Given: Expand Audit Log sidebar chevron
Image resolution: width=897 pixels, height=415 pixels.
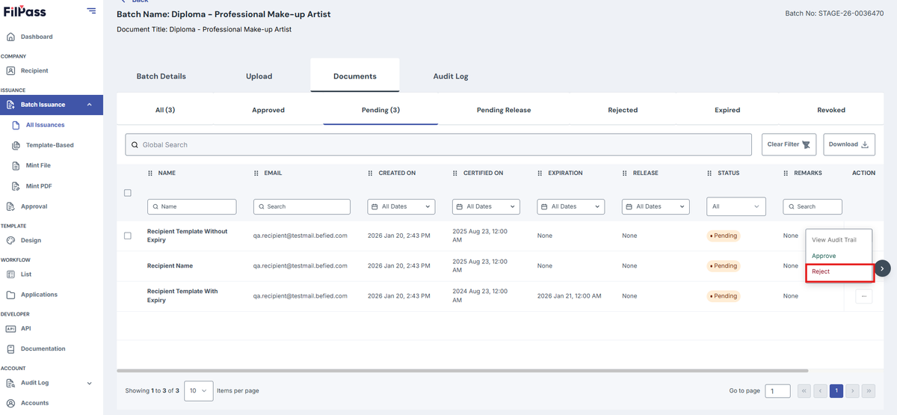Looking at the screenshot, I should click(90, 383).
